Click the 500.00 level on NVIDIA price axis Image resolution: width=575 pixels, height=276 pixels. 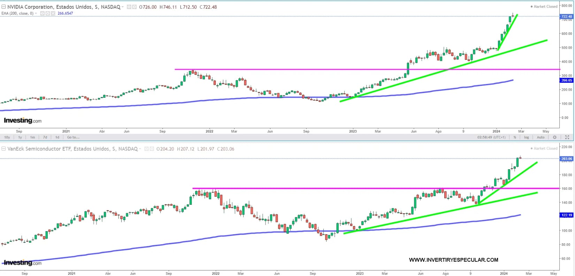(x=567, y=48)
